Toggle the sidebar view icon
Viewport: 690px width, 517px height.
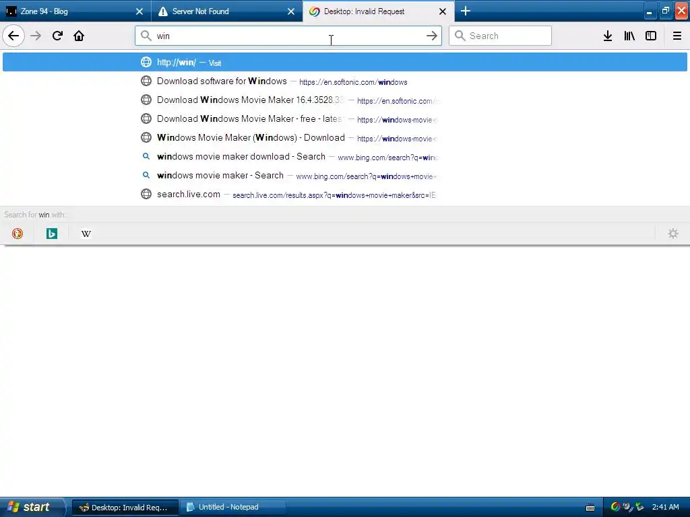[x=651, y=36]
